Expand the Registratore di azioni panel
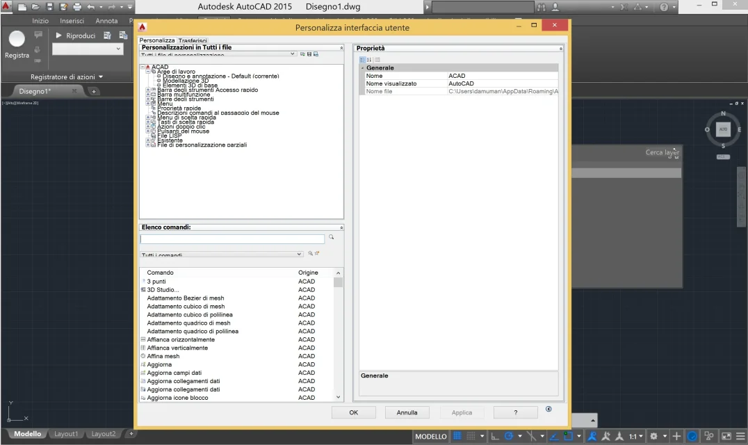The image size is (748, 445). pyautogui.click(x=67, y=76)
